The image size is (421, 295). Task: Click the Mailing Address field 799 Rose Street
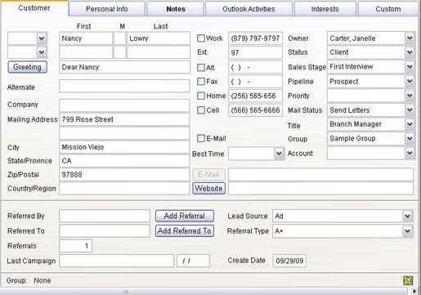point(124,119)
